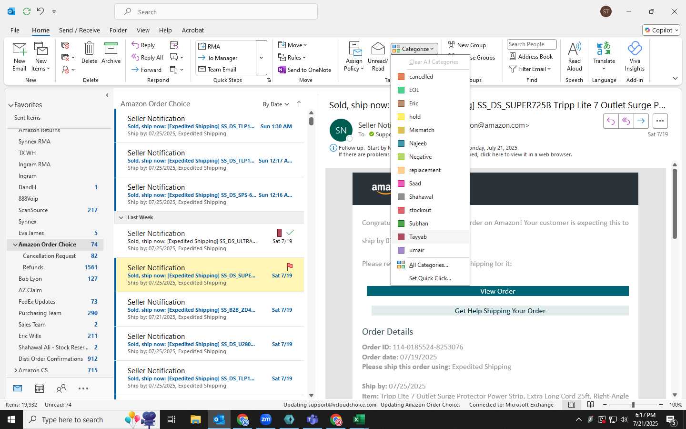Click View Order in the email
This screenshot has width=686, height=429.
pyautogui.click(x=497, y=291)
